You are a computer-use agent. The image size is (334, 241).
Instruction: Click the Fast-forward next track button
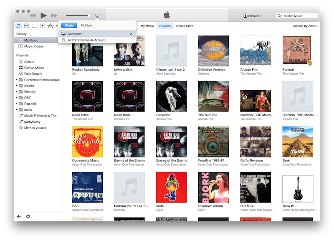pos(54,15)
